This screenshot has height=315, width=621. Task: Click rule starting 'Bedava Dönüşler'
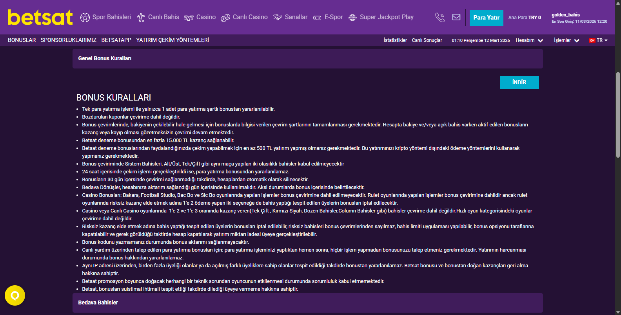coord(223,187)
